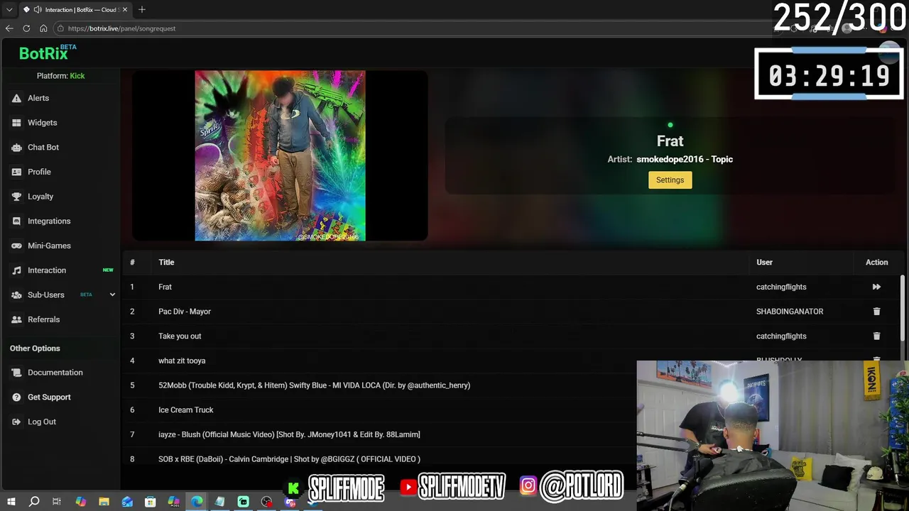The width and height of the screenshot is (909, 511).
Task: Open the Profile card icon
Action: coord(16,172)
